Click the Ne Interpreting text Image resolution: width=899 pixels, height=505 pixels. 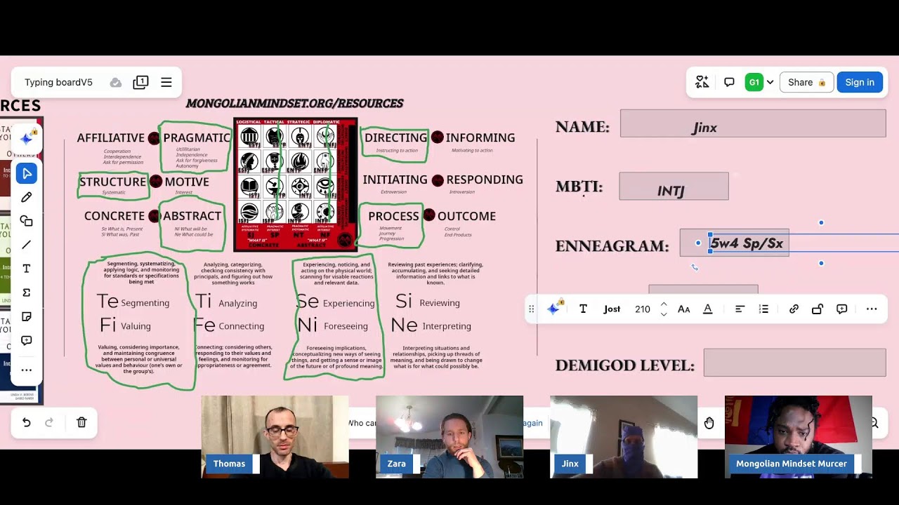[431, 325]
